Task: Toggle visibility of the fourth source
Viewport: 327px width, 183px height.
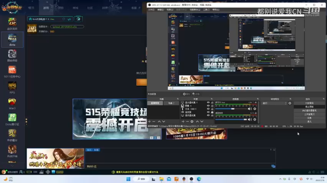Action: pos(208,112)
